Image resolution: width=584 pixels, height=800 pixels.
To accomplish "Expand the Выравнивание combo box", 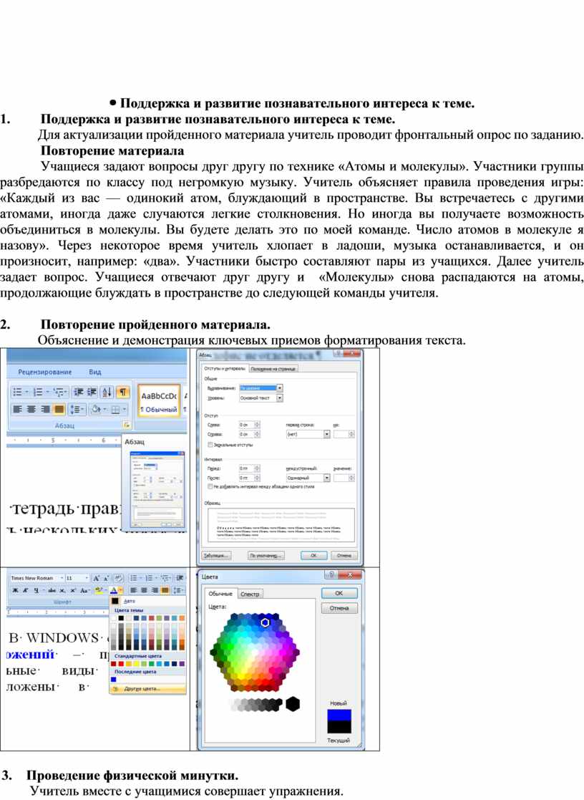I will 280,387.
